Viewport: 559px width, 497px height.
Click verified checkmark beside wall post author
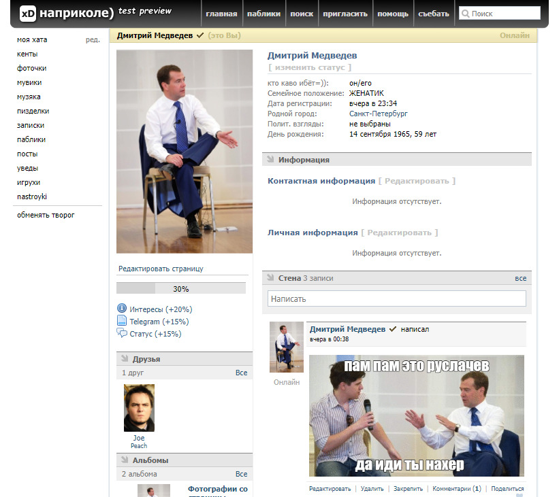(393, 329)
